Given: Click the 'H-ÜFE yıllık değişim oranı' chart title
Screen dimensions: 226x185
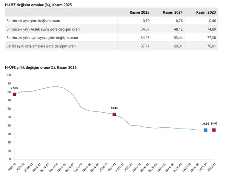Looking at the screenshot, I should (41, 67).
